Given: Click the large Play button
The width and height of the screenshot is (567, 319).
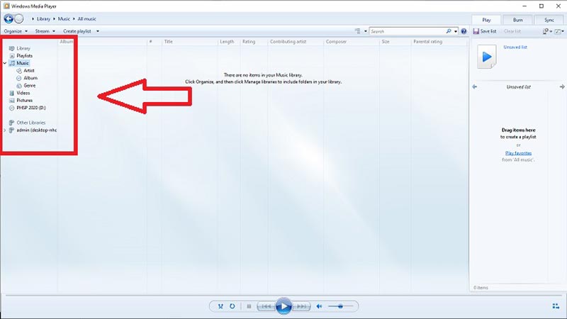Looking at the screenshot, I should pos(283,306).
